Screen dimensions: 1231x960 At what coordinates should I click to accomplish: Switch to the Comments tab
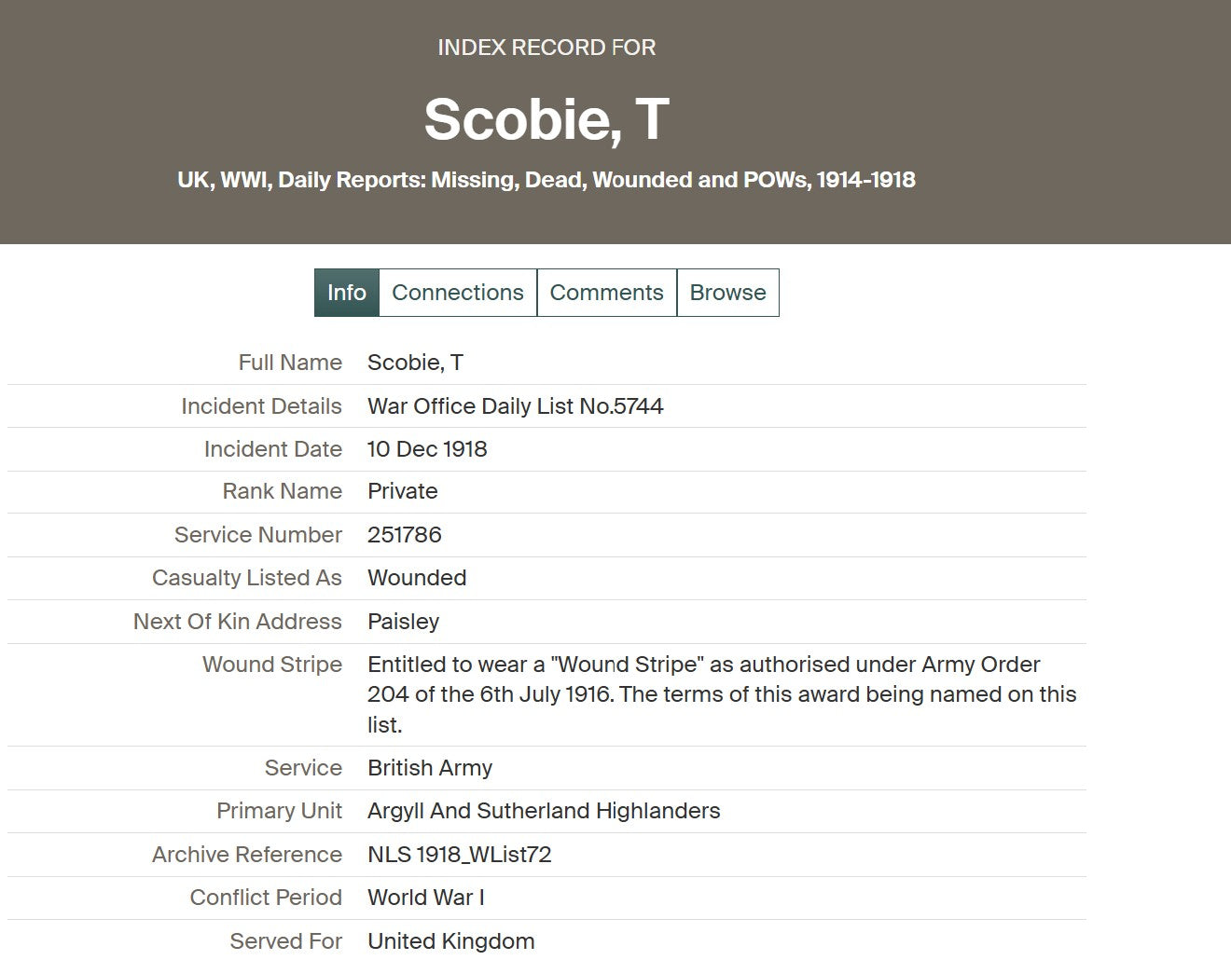coord(606,293)
